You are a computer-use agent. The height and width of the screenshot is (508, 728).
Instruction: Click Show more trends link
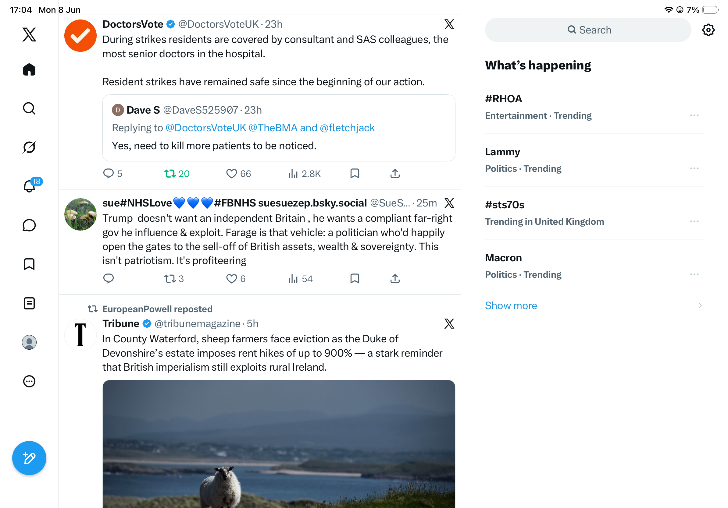pyautogui.click(x=511, y=305)
